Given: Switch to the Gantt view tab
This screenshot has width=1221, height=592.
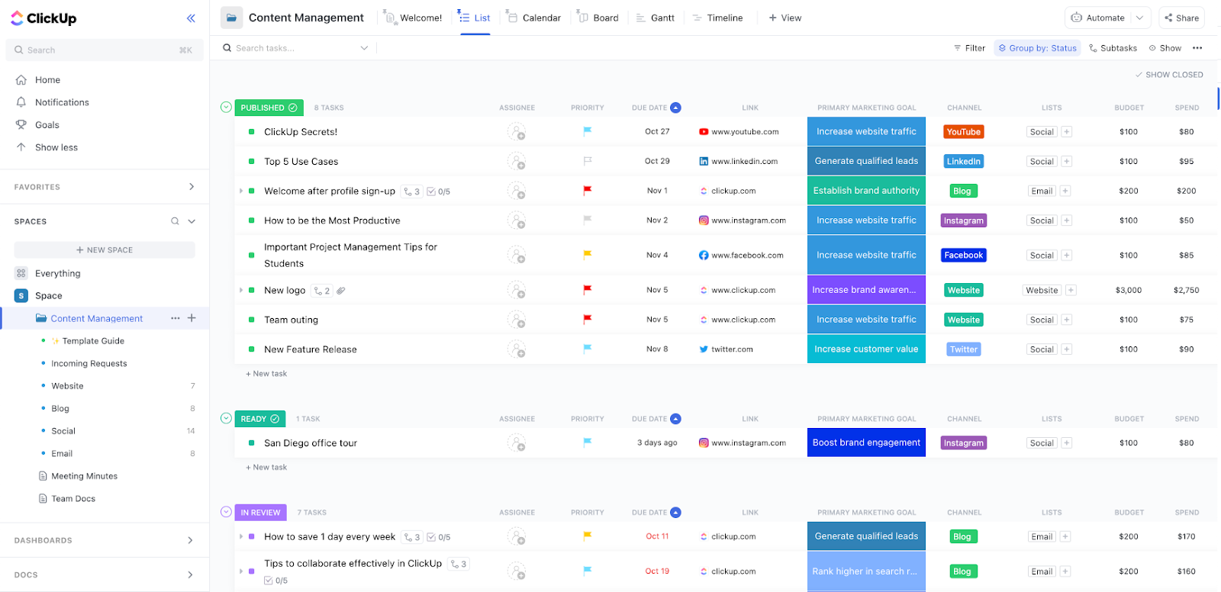Looking at the screenshot, I should [x=656, y=18].
